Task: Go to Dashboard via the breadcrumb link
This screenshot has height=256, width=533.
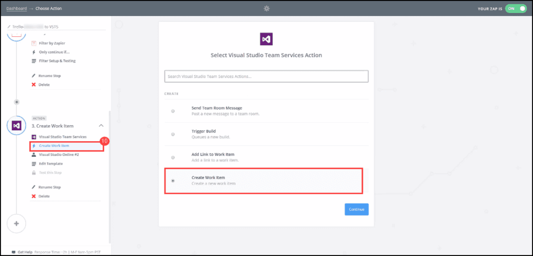Action: click(x=16, y=8)
